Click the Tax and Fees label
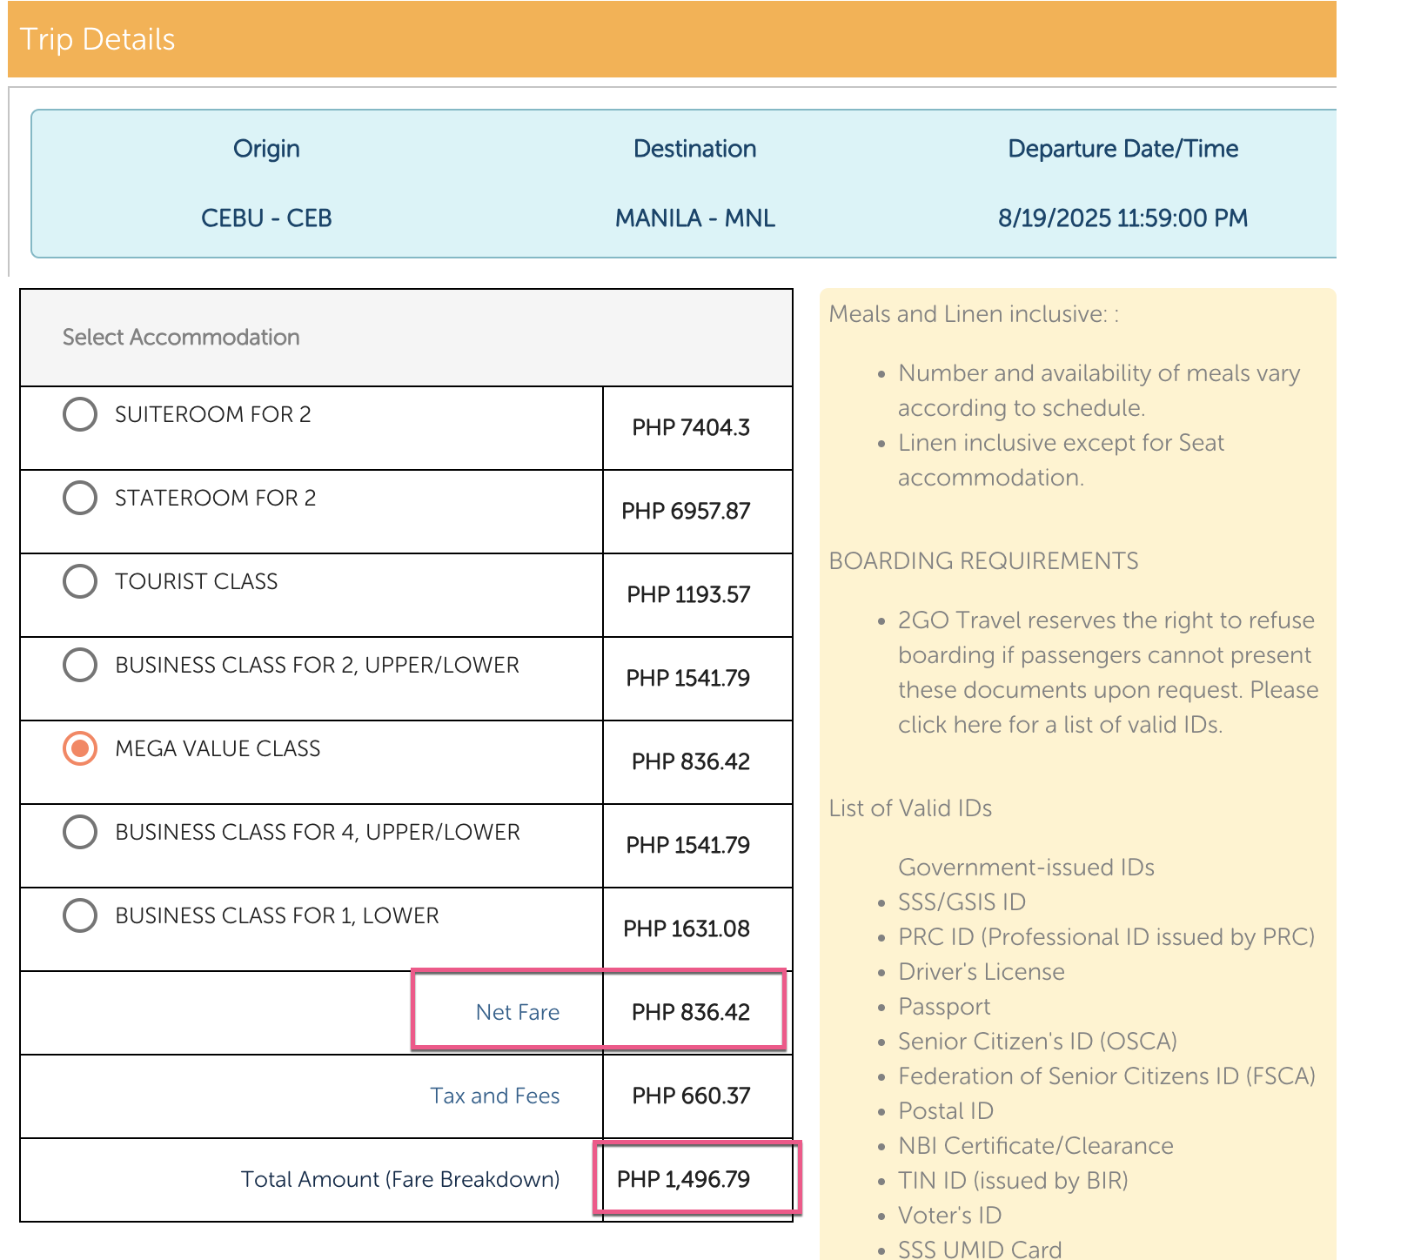The height and width of the screenshot is (1260, 1414). [494, 1096]
